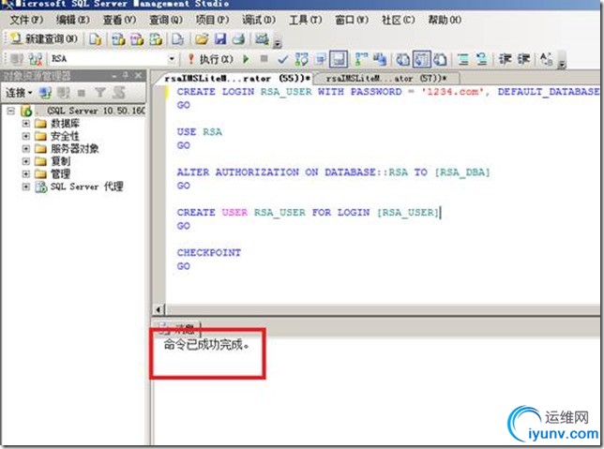Click the Object Explorer filter icon
This screenshot has height=449, width=604.
(x=100, y=93)
